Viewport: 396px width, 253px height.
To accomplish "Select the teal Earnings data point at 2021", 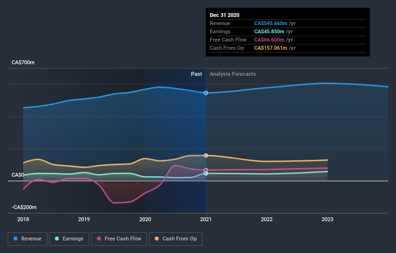I will 206,173.
